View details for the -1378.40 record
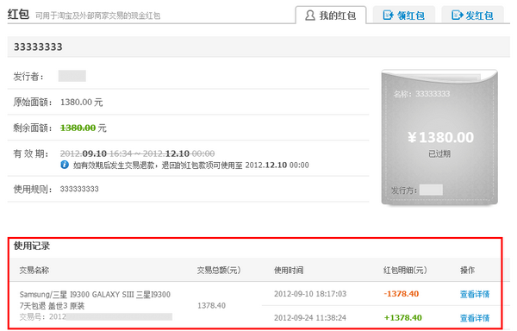 [x=475, y=294]
